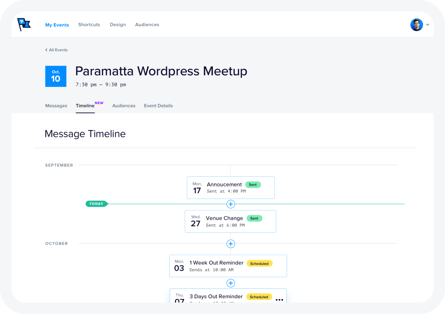Click the Mon. 17 date
The height and width of the screenshot is (314, 445).
tap(197, 188)
